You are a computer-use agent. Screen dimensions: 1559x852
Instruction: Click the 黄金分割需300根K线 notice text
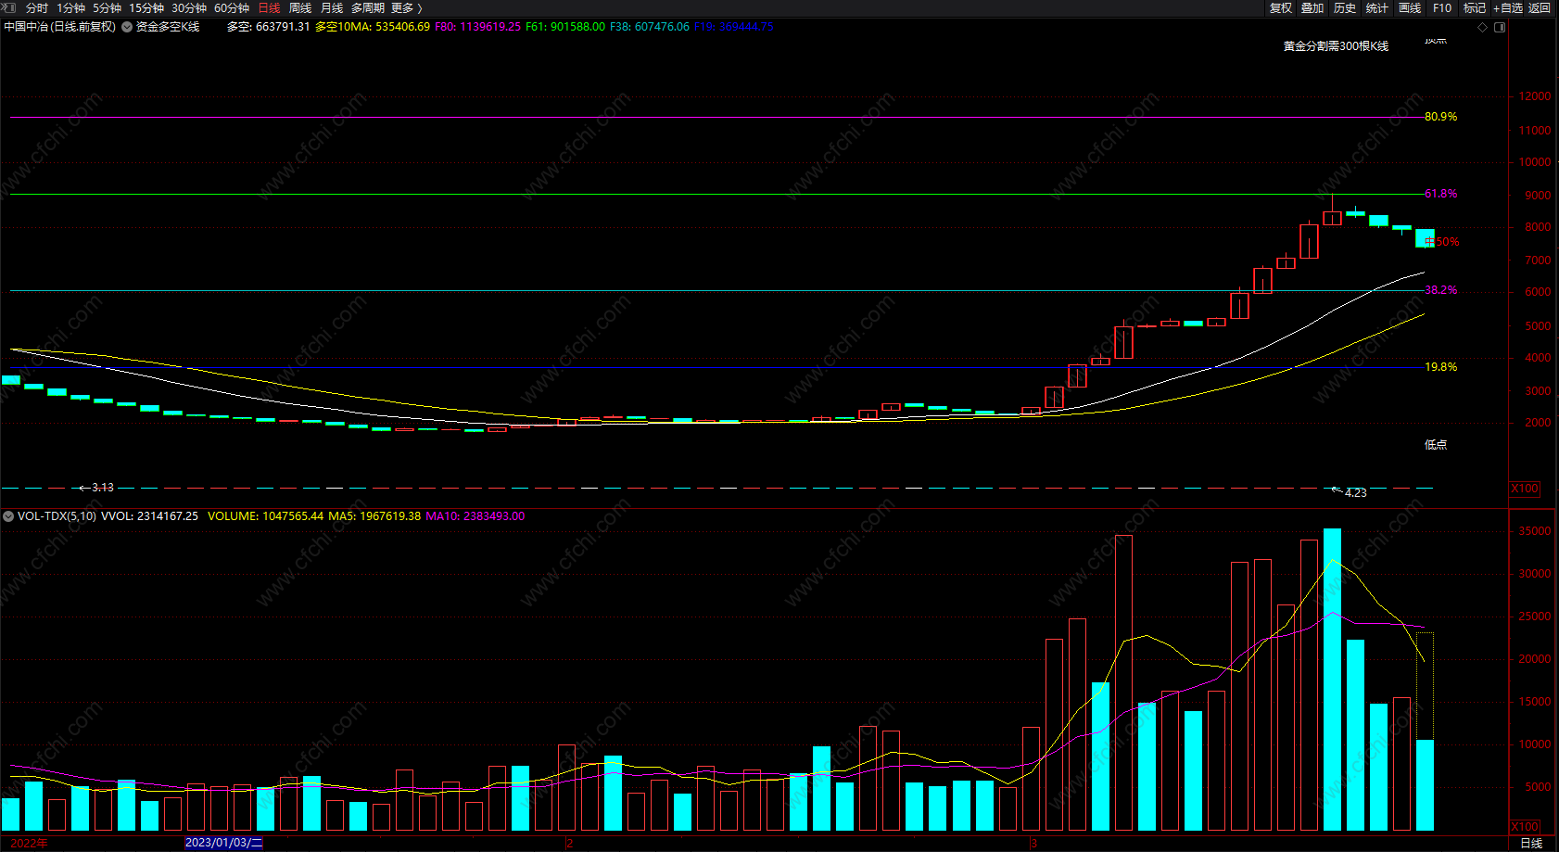coord(1336,46)
